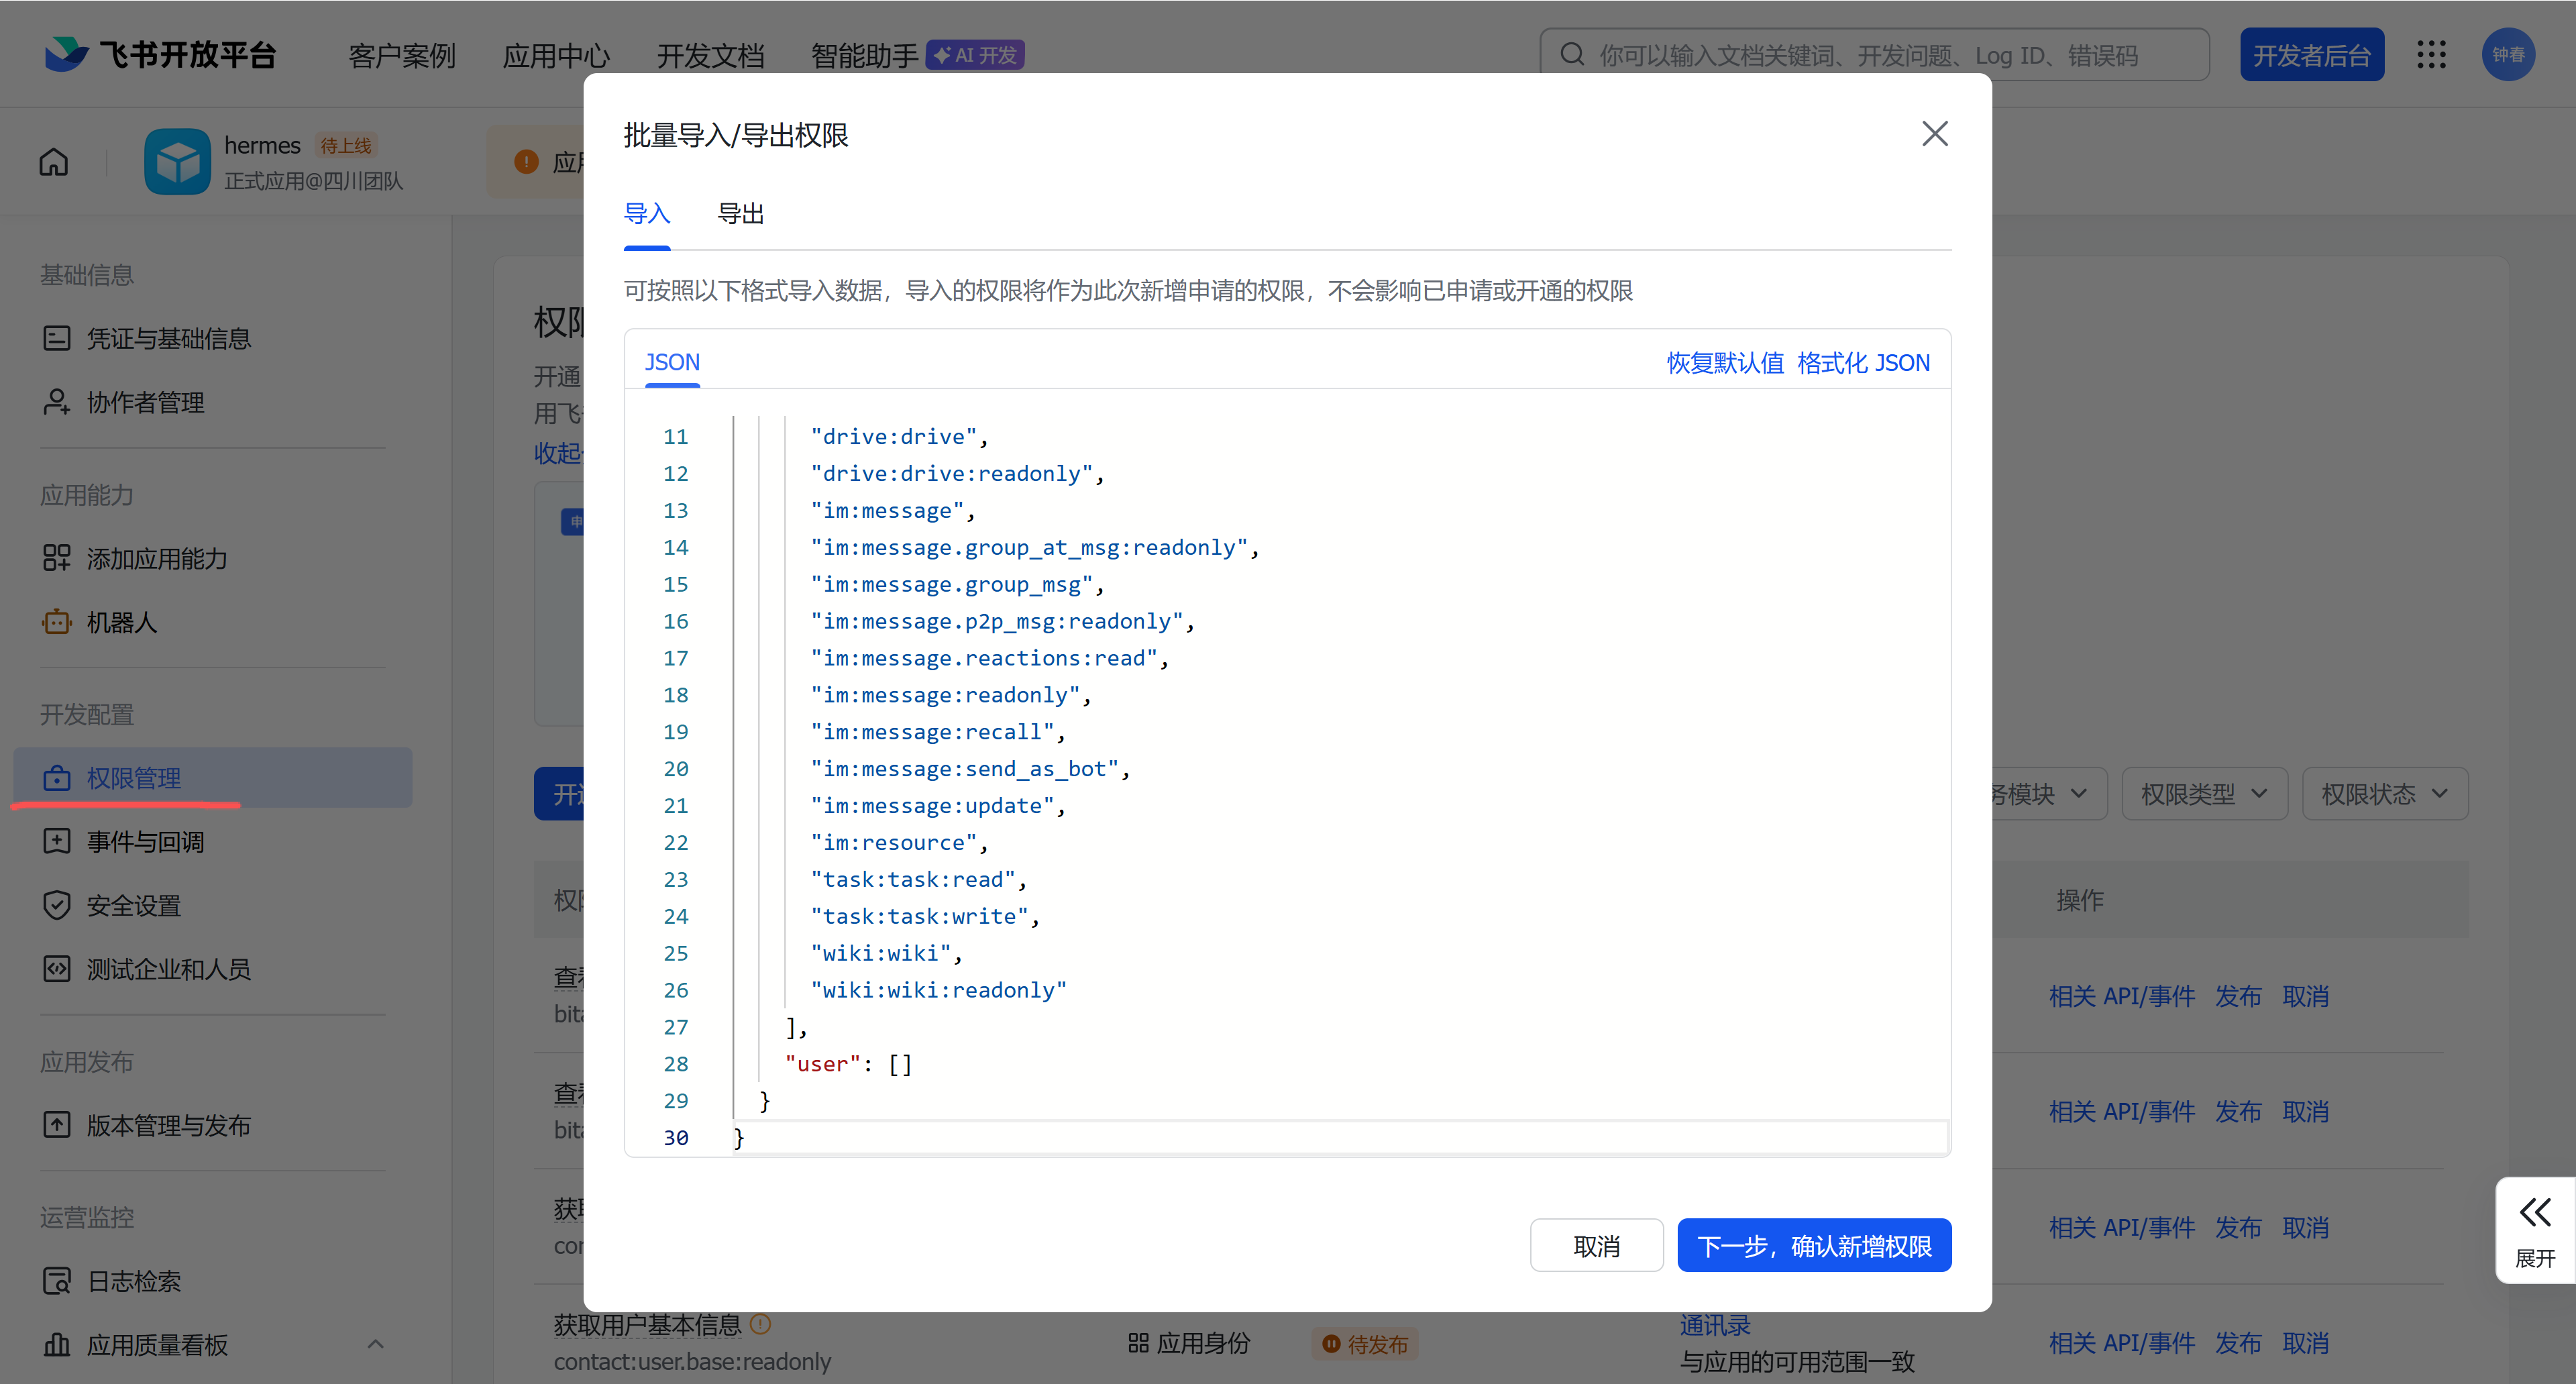
Task: Close the 批量导入/导出权限 dialog
Action: [1935, 133]
